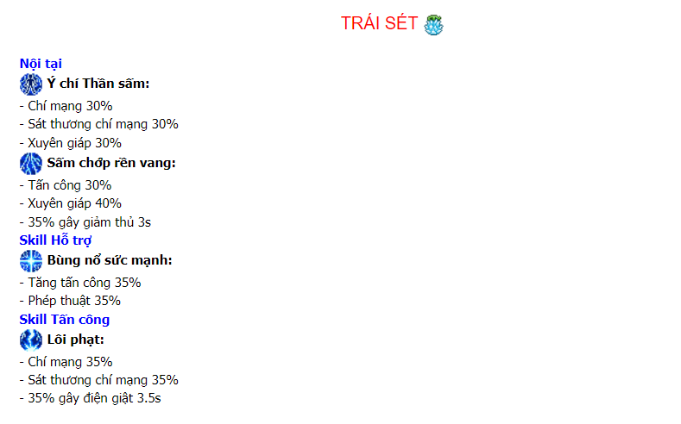The height and width of the screenshot is (424, 681).
Task: Click the Xuyên giáp 40% line
Action: click(x=71, y=203)
